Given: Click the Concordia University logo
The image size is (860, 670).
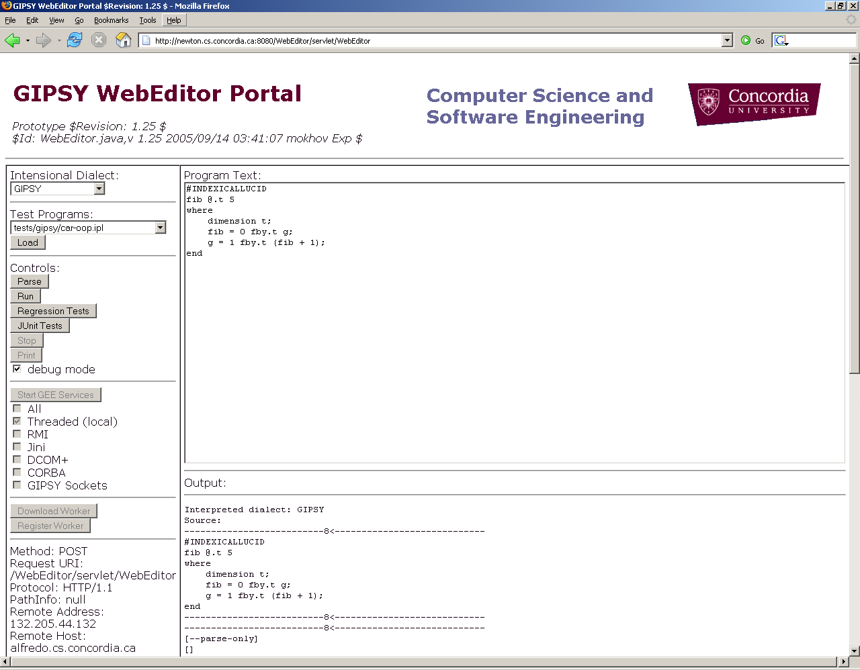Looking at the screenshot, I should coord(754,103).
